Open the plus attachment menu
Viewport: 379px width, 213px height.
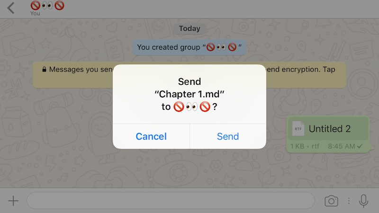tap(13, 201)
